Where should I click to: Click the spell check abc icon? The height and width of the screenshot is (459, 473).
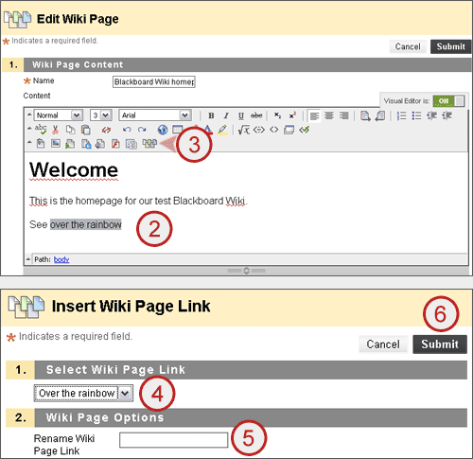(x=41, y=130)
